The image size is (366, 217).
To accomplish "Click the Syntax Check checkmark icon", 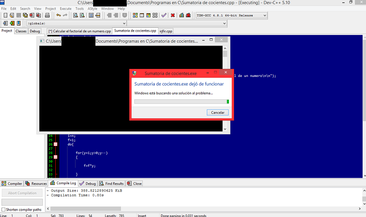I will (164, 15).
